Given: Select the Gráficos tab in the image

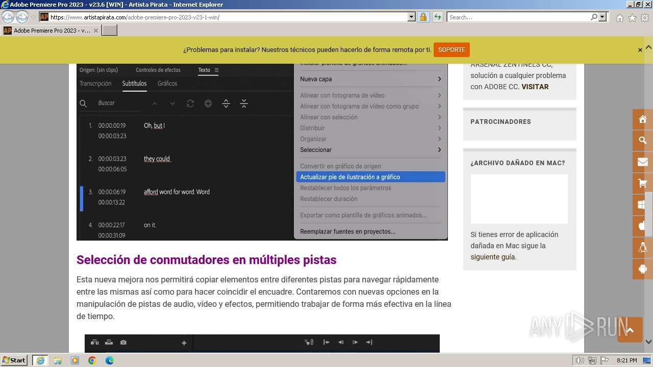Looking at the screenshot, I should 167,84.
